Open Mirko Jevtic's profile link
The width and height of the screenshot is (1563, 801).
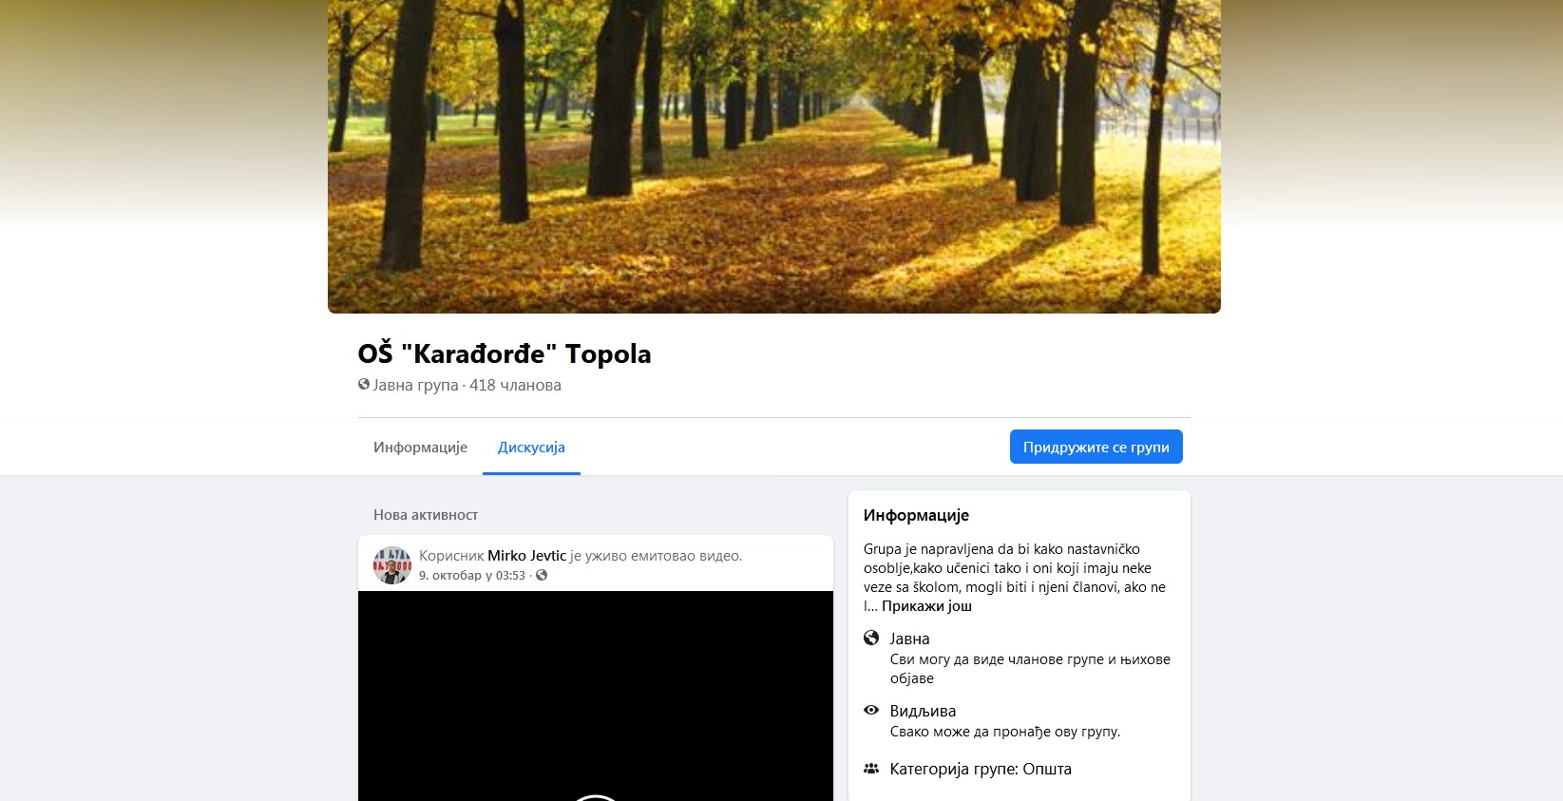pyautogui.click(x=527, y=556)
